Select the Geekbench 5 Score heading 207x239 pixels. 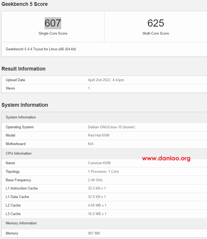(25, 4)
